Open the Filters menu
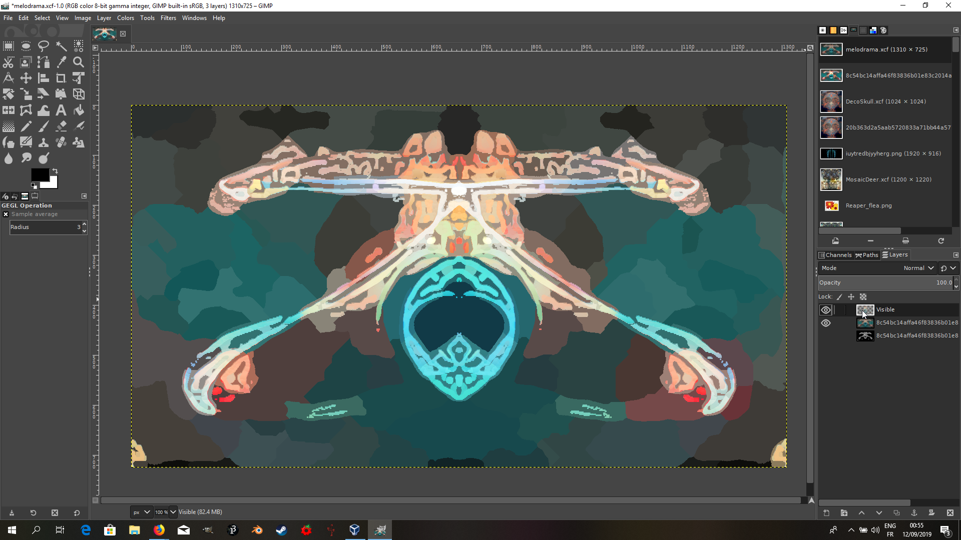 (x=168, y=18)
